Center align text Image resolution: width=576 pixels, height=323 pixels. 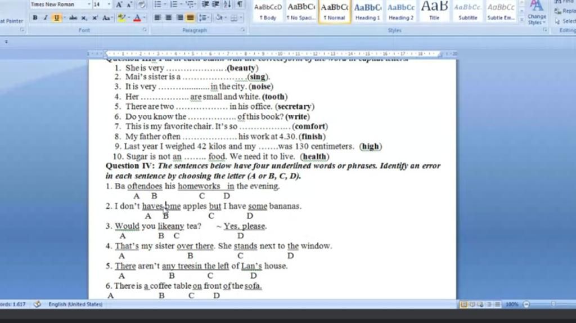point(168,17)
